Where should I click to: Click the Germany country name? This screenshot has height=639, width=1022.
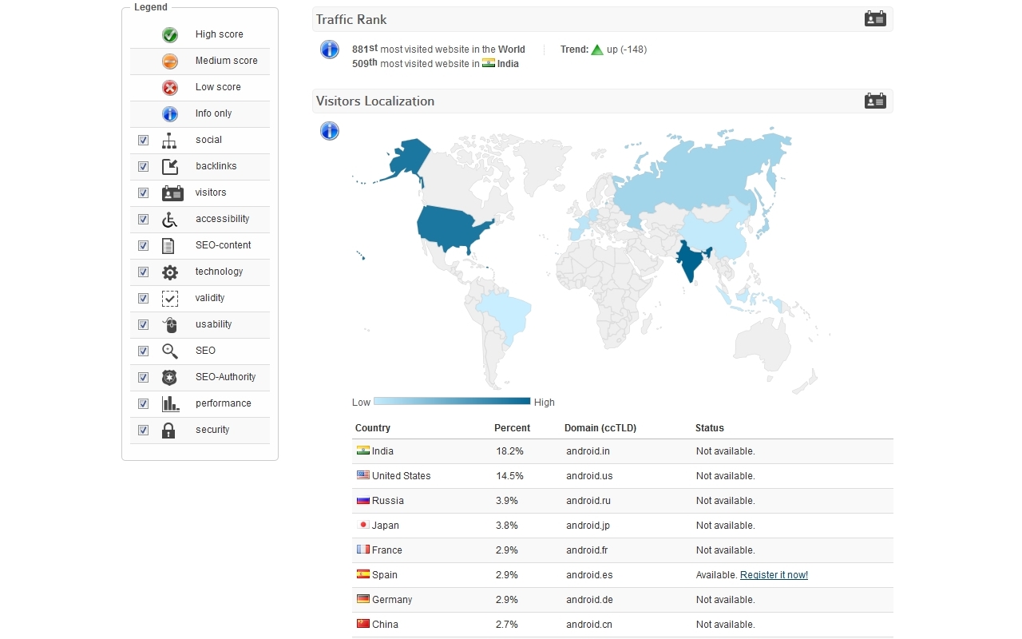(x=392, y=600)
